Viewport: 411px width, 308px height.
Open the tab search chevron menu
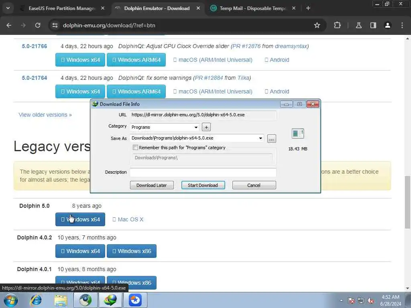[x=8, y=8]
